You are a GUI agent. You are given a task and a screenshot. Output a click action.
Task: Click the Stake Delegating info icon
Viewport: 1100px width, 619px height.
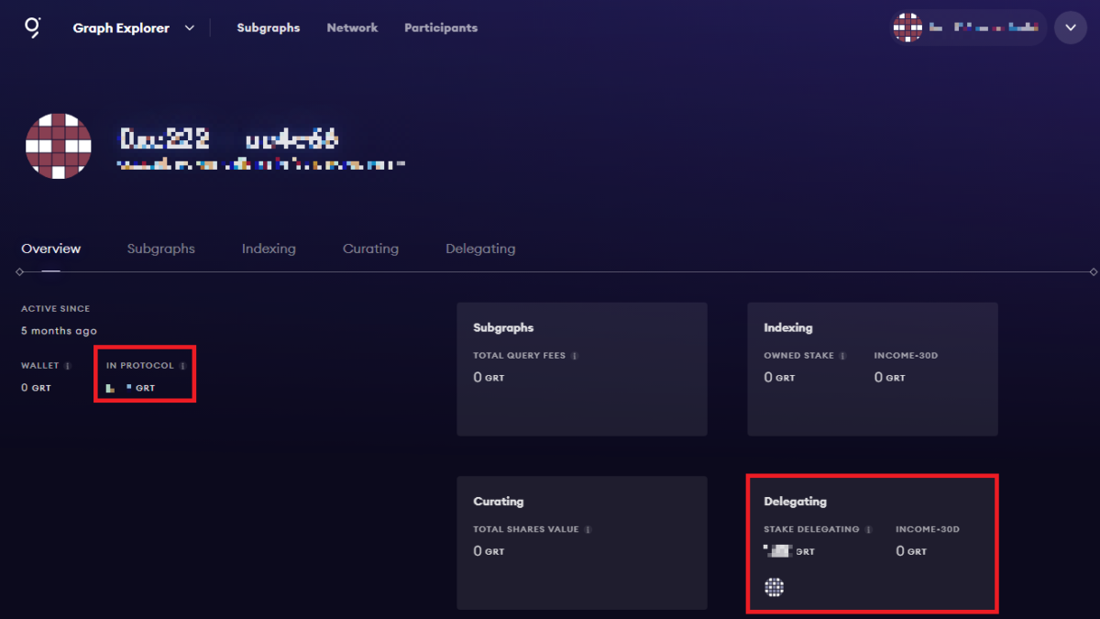[x=869, y=529]
